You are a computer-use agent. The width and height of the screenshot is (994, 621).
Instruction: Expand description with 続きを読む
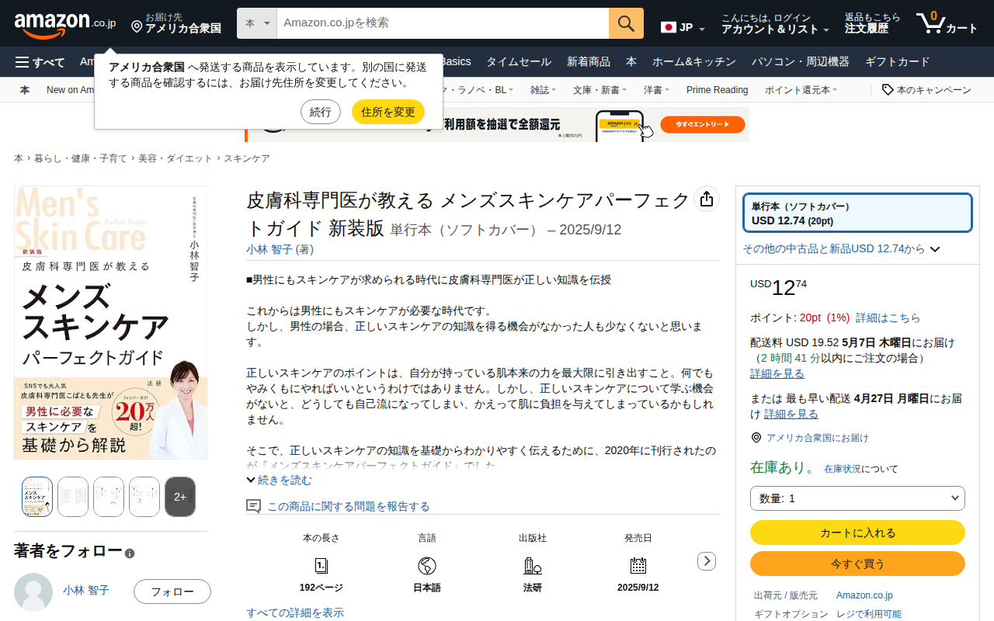coord(279,480)
